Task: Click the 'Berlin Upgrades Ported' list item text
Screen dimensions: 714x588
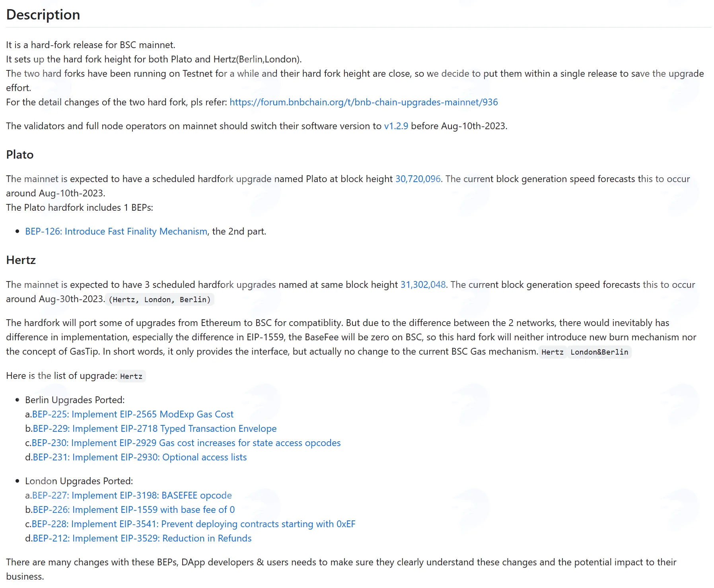Action: click(x=75, y=400)
